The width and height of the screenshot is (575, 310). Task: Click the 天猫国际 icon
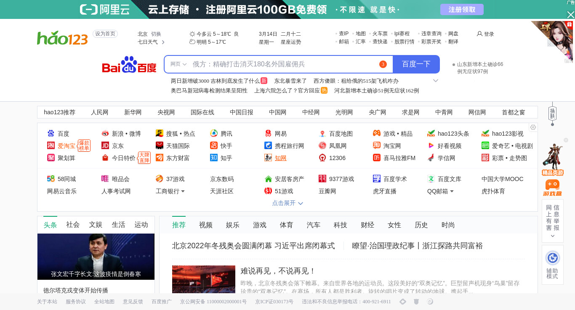click(160, 146)
